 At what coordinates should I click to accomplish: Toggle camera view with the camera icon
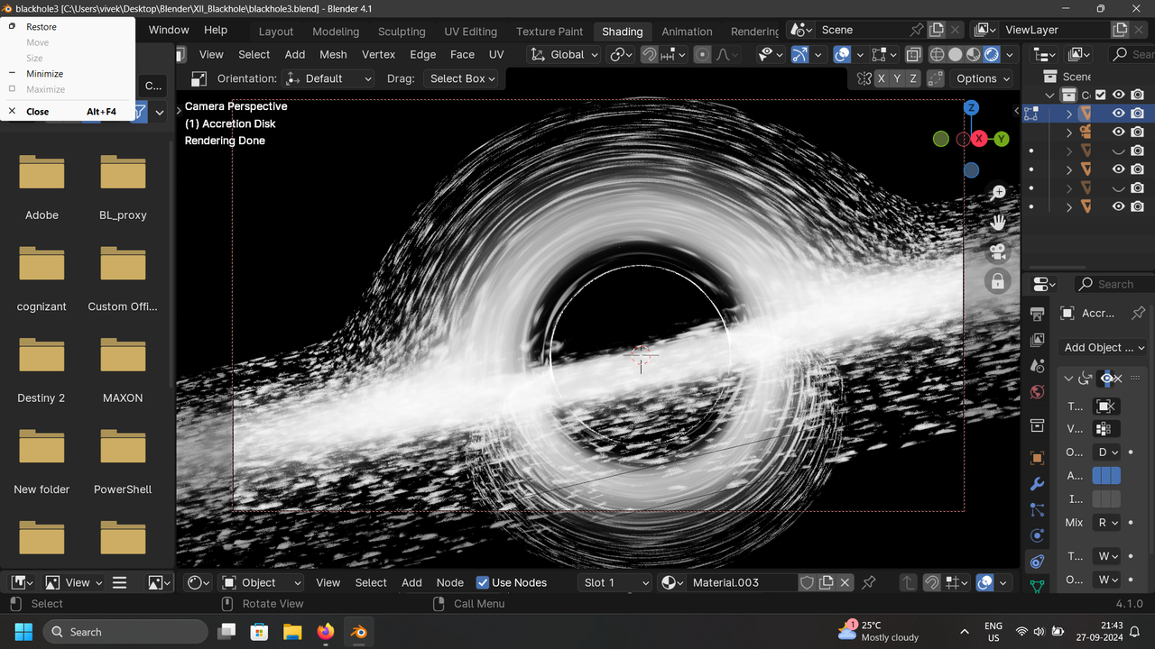[998, 251]
